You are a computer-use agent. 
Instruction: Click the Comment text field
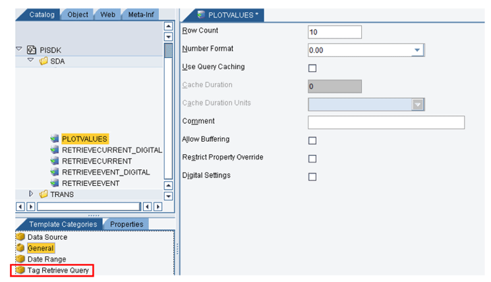386,123
